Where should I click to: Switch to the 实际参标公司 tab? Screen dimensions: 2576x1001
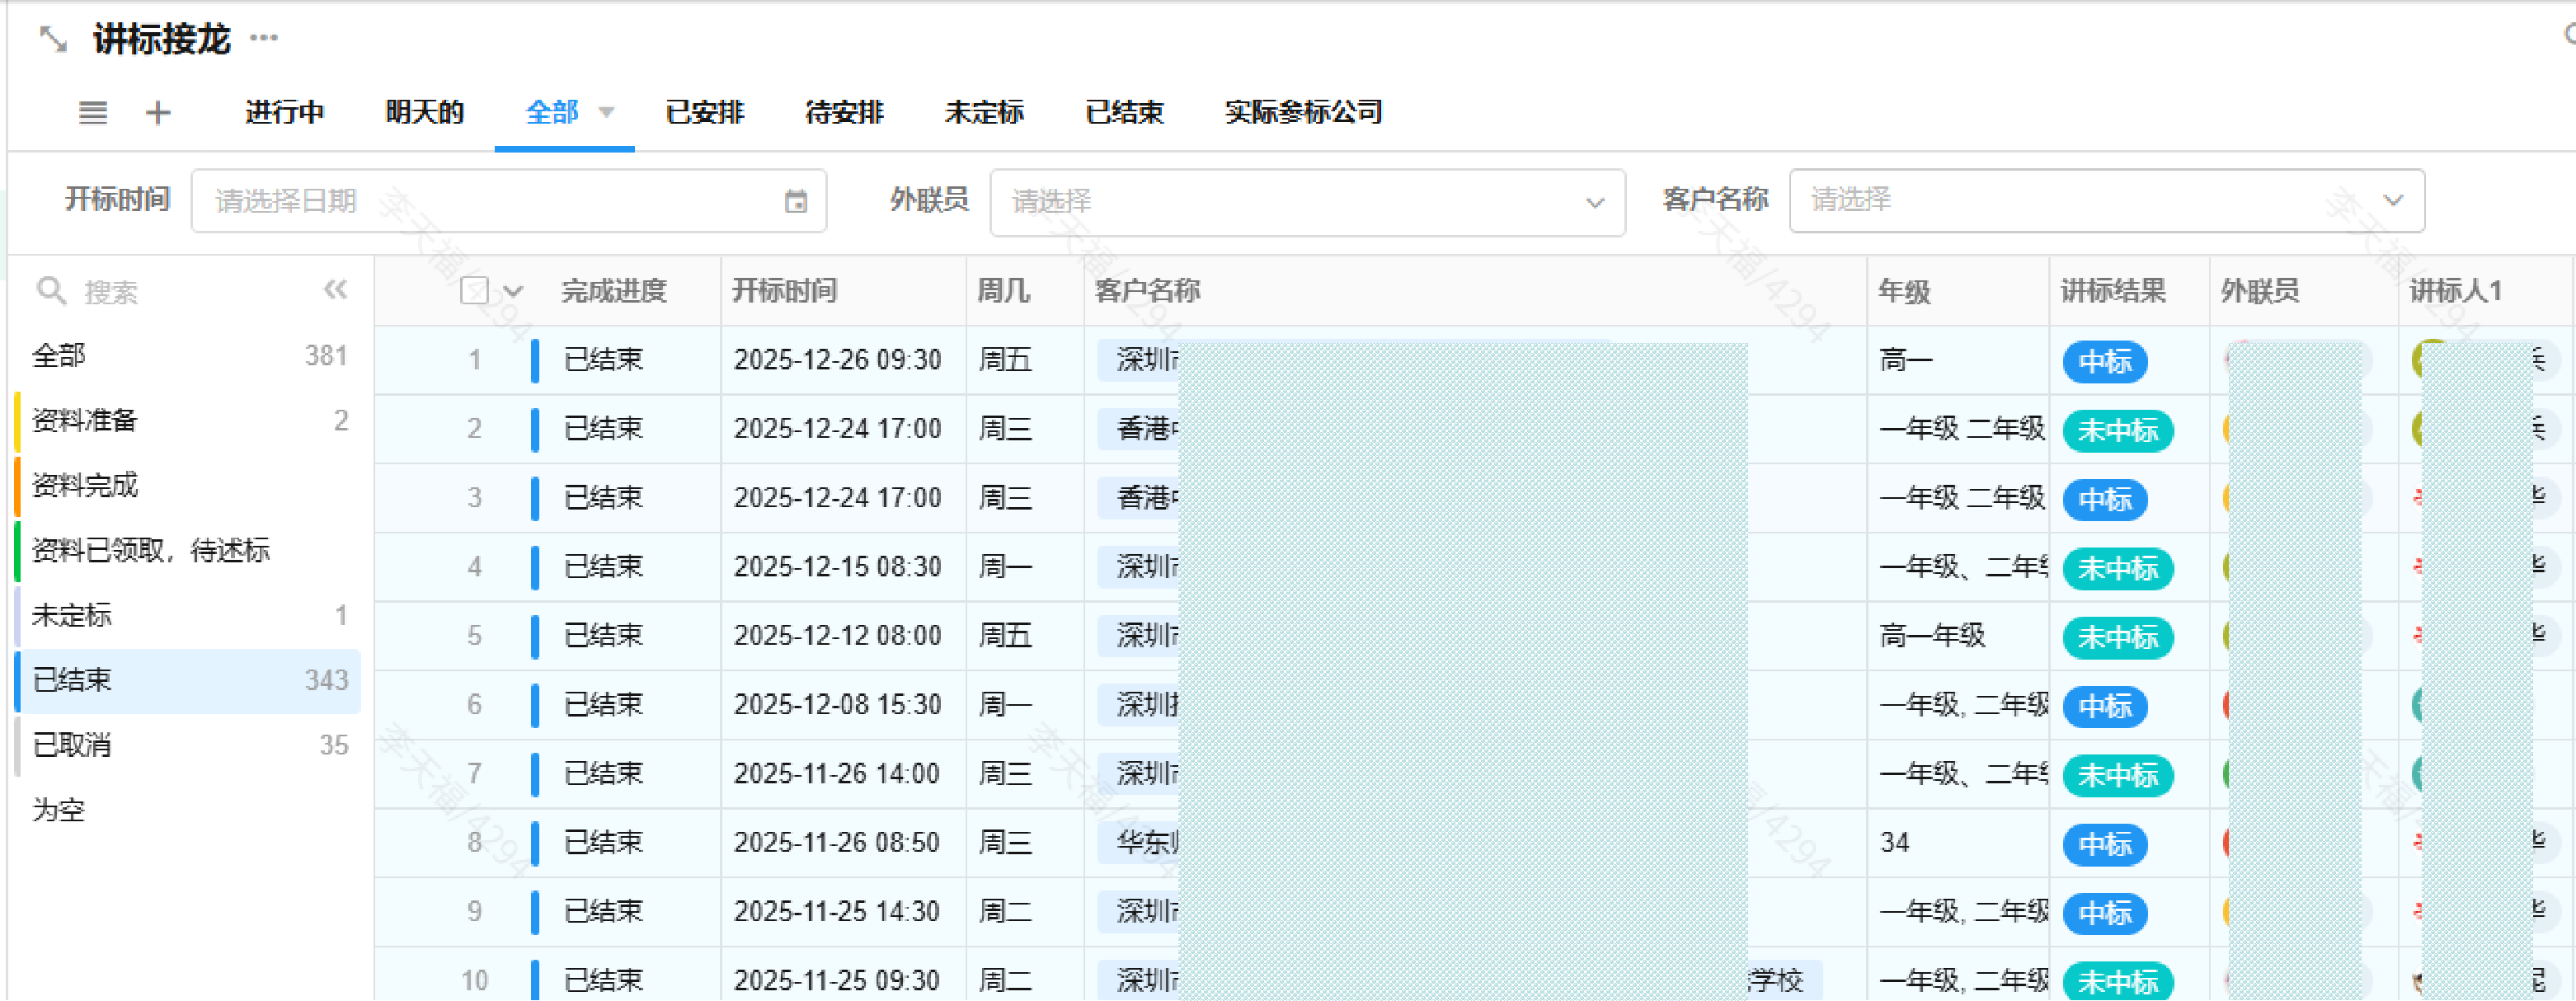1302,112
